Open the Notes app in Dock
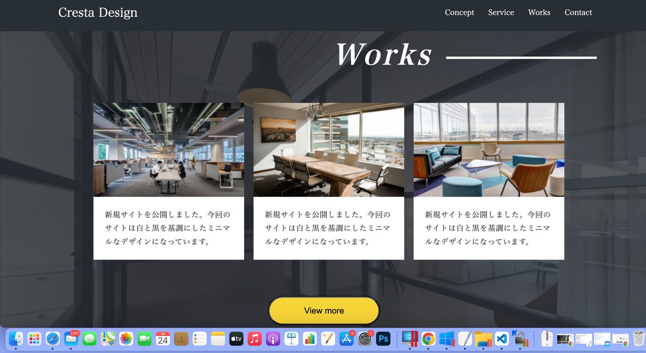Image resolution: width=646 pixels, height=353 pixels. (218, 339)
